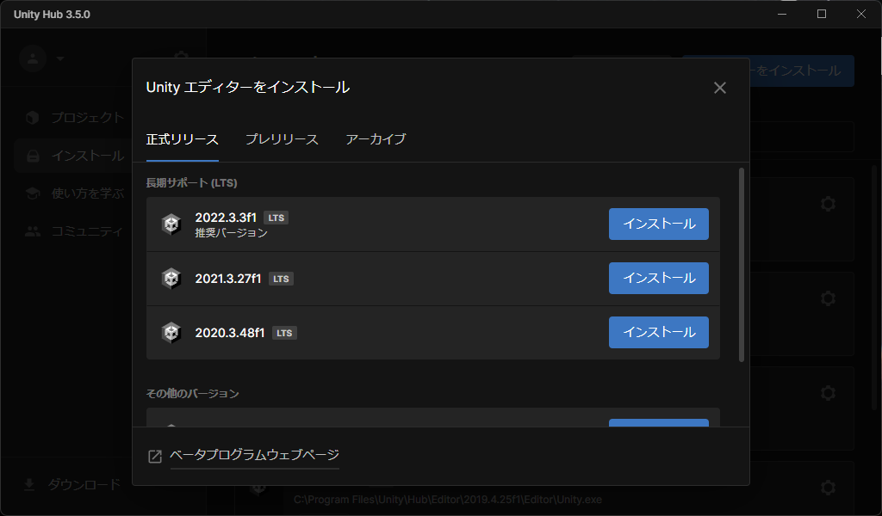The width and height of the screenshot is (882, 516).
Task: Click the LTS badge next to 2020.3.48f1
Action: pos(284,333)
